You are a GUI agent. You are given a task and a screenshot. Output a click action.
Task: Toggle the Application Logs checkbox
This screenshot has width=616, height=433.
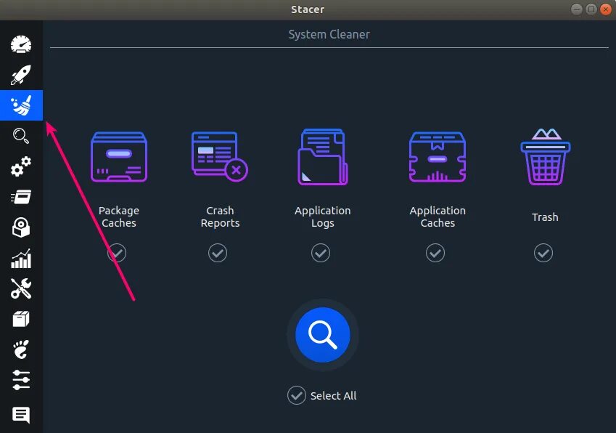click(x=321, y=253)
